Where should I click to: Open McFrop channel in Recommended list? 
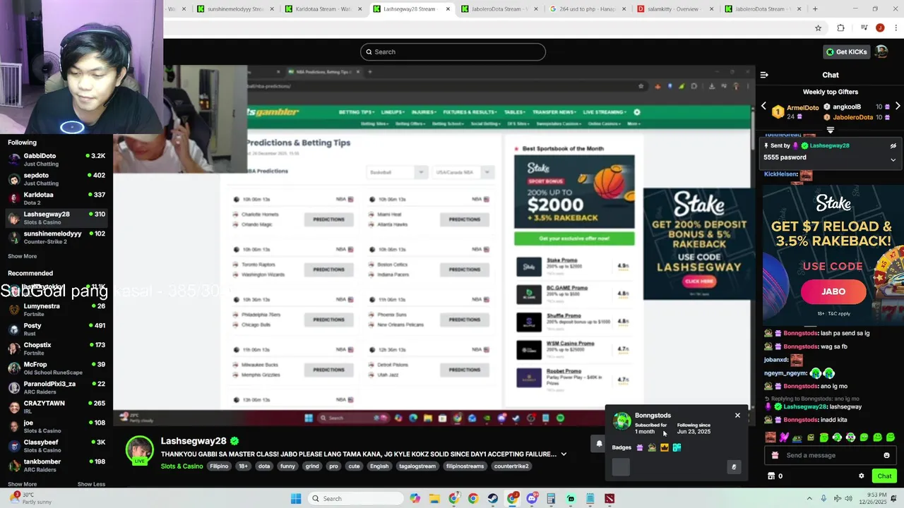point(56,368)
